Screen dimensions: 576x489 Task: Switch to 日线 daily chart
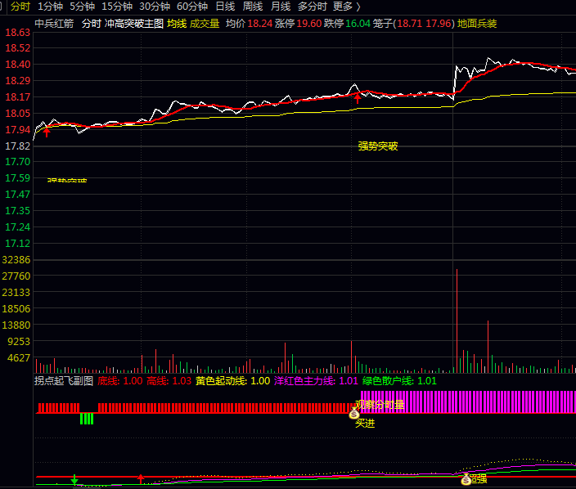tap(225, 7)
